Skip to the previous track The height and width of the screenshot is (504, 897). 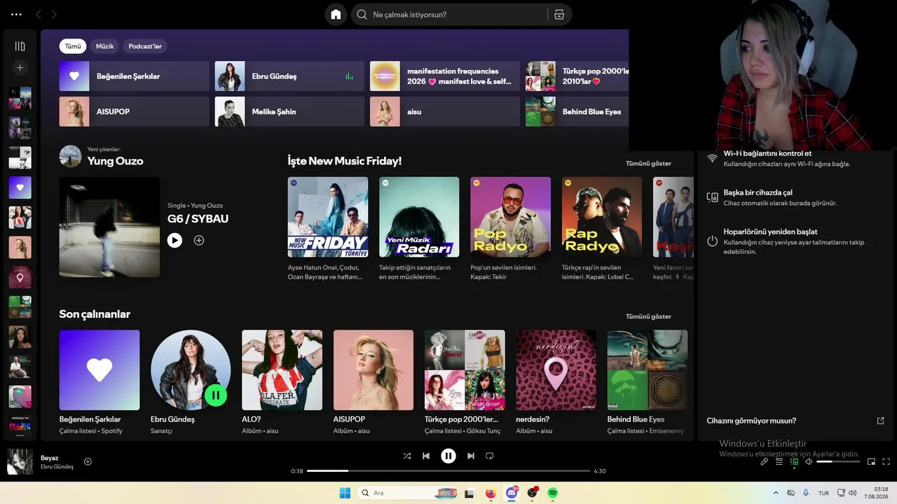pyautogui.click(x=426, y=456)
